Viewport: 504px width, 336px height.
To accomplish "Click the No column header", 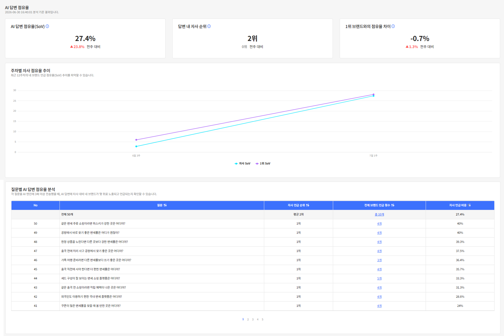I will click(x=35, y=205).
